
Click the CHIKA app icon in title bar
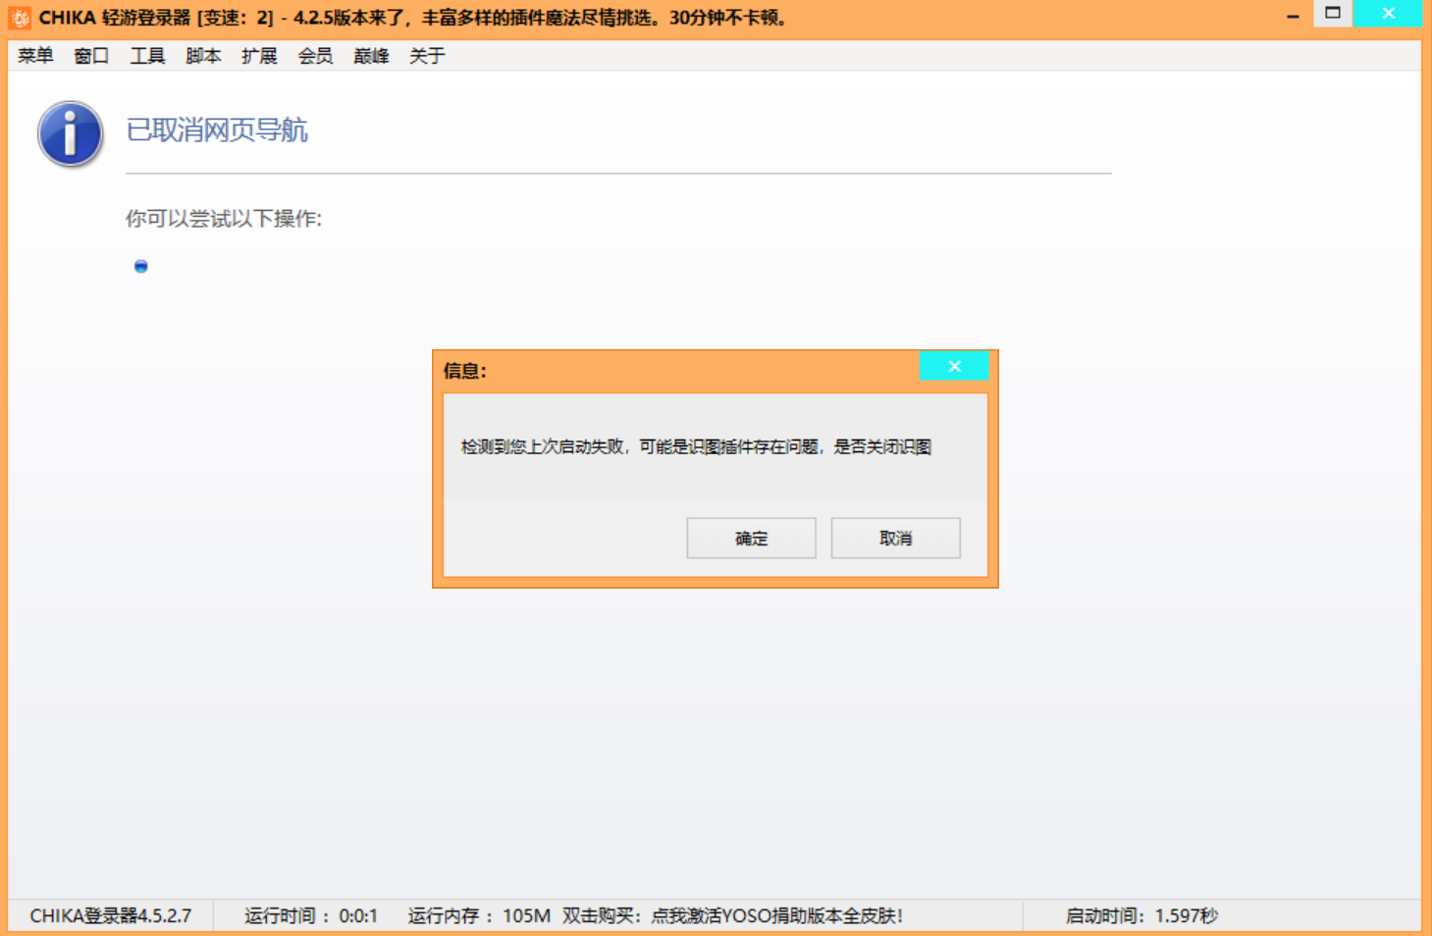(x=20, y=18)
